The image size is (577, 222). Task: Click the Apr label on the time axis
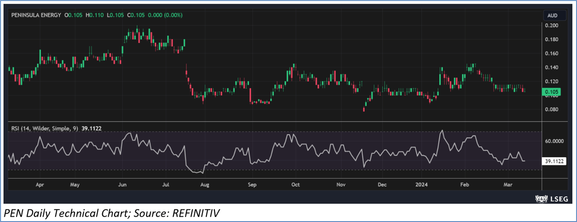[x=40, y=185]
